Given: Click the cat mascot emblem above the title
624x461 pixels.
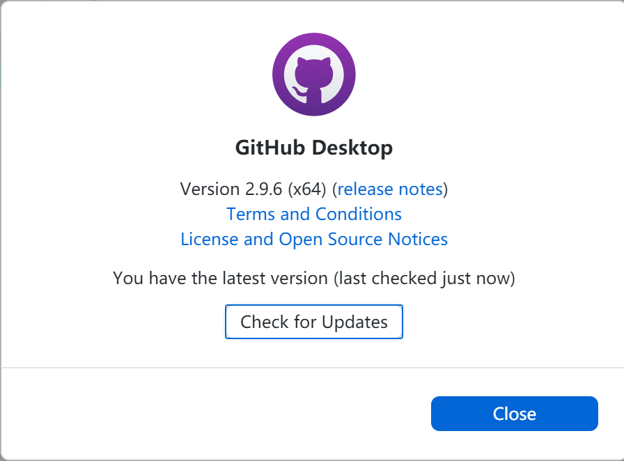Looking at the screenshot, I should [x=313, y=74].
